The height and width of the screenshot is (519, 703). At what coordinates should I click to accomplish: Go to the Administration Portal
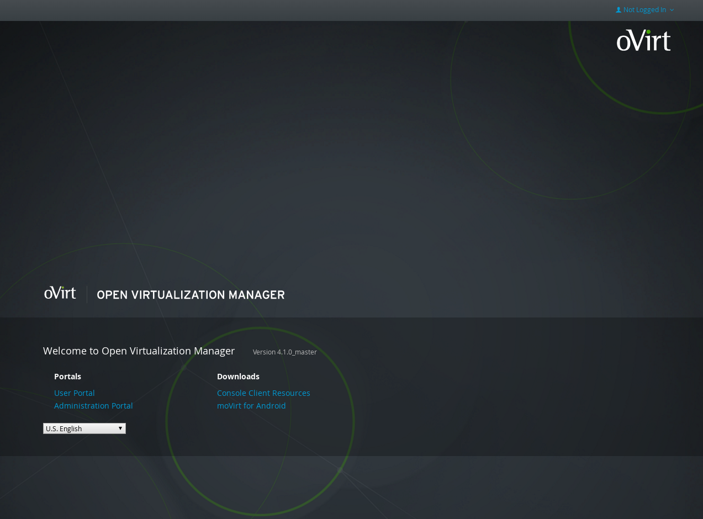point(93,406)
